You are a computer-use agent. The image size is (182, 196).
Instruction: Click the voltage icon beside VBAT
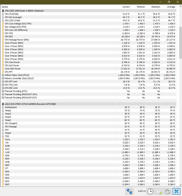3,165
